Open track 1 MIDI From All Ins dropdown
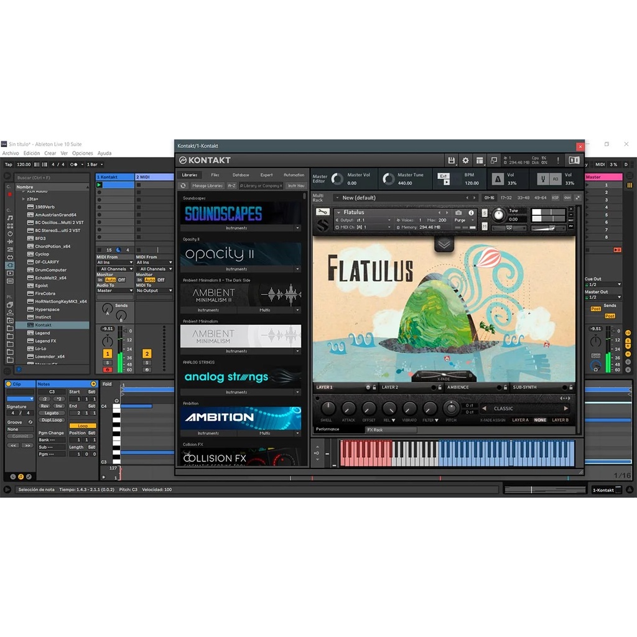The height and width of the screenshot is (637, 637). 115,263
